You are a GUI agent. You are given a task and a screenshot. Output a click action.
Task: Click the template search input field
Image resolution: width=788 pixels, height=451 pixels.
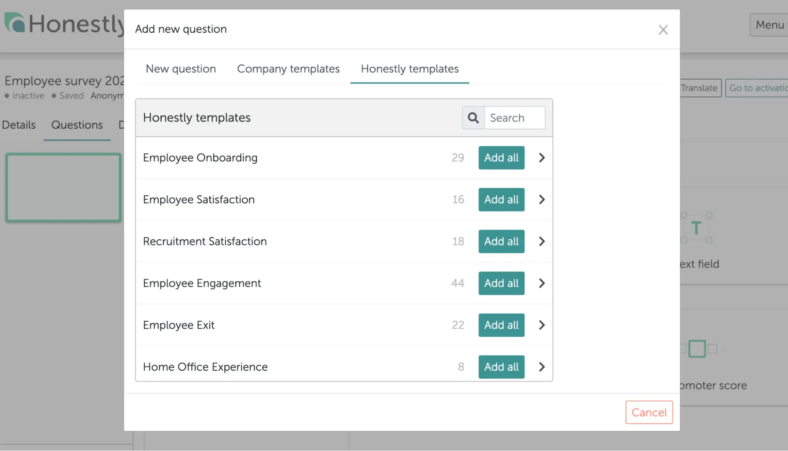coord(514,118)
